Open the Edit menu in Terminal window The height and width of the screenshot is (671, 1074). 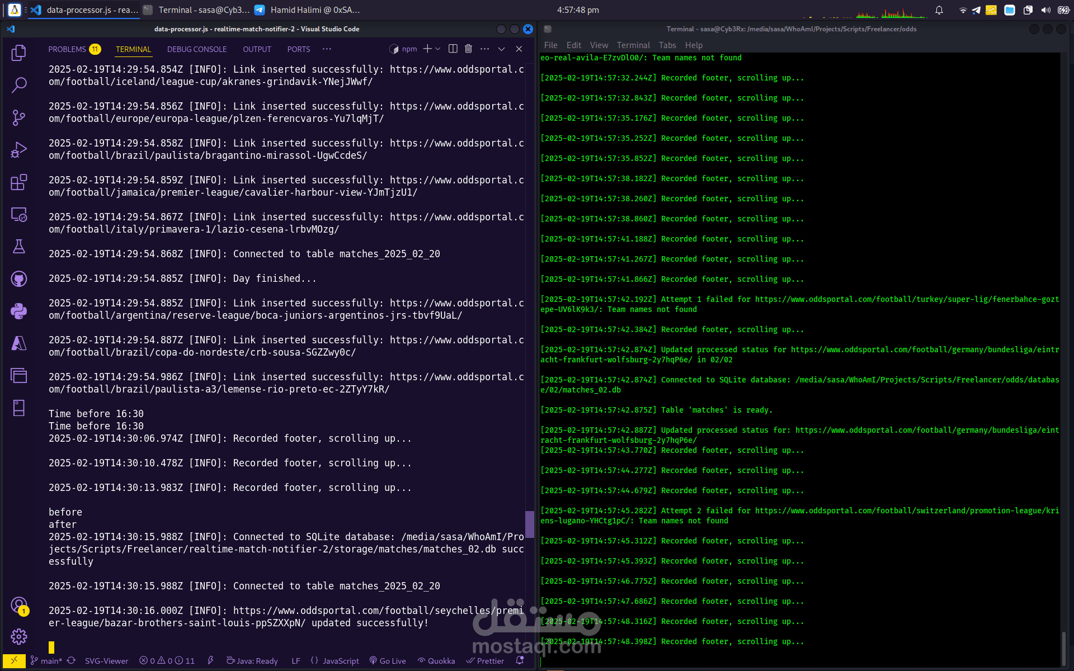point(573,45)
